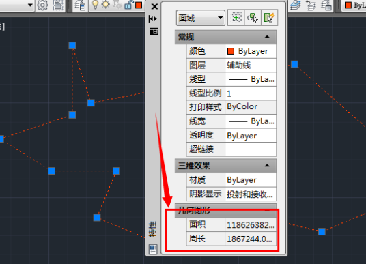Open the ByLayer color control dropdown
The height and width of the screenshot is (264, 366).
tap(354, 5)
